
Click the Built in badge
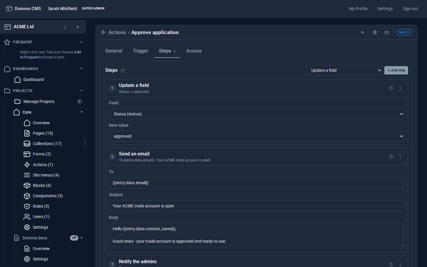tap(404, 32)
